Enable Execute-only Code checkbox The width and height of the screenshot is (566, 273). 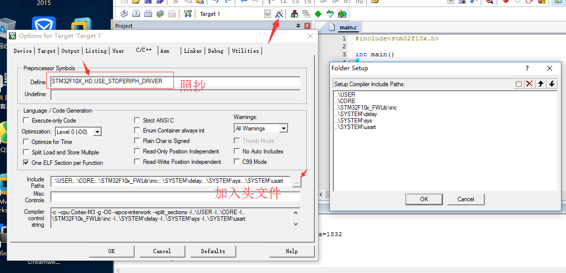pos(26,120)
